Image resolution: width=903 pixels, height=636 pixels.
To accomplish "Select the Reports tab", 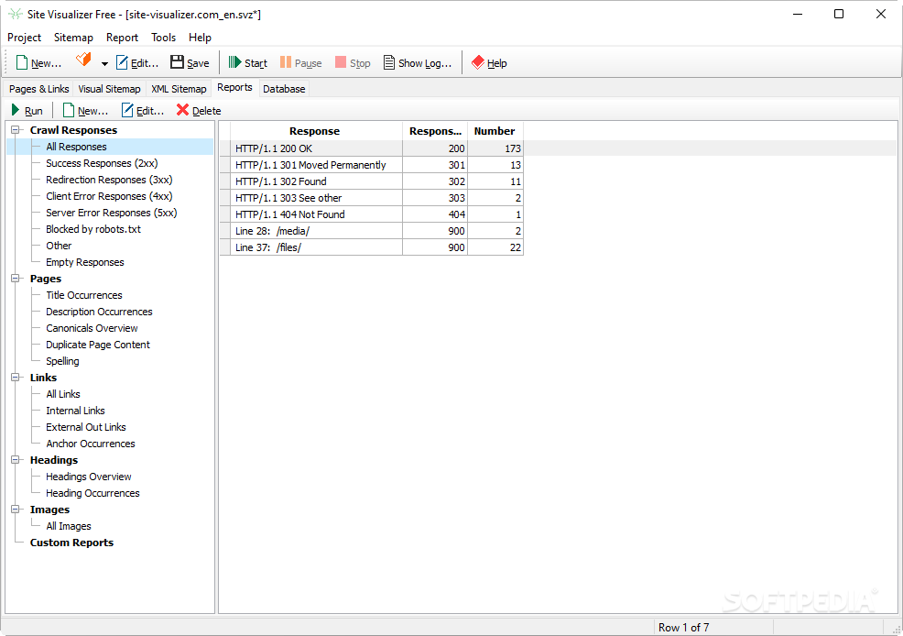I will click(x=234, y=88).
